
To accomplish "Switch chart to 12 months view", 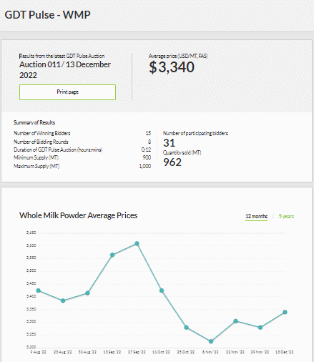I will pyautogui.click(x=256, y=216).
